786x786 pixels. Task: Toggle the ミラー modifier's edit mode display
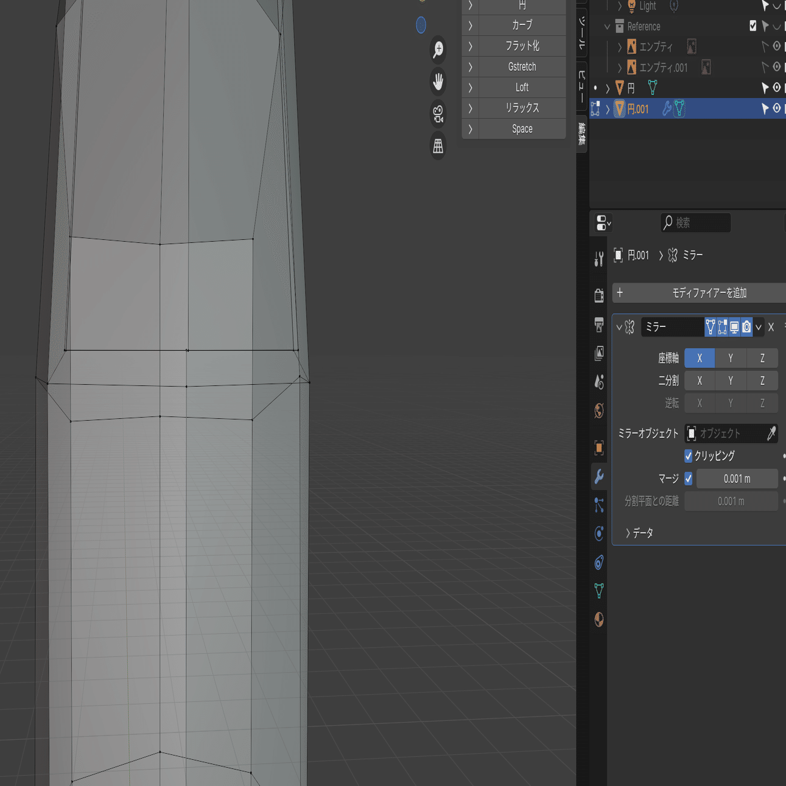[723, 327]
